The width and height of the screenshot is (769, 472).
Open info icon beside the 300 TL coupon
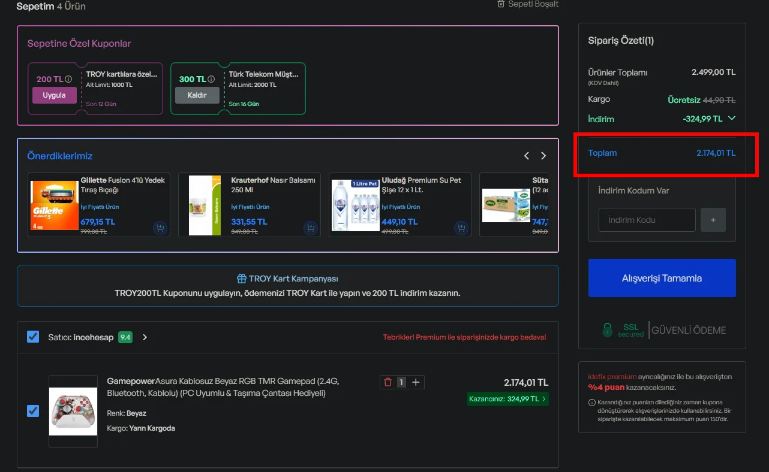tap(211, 79)
